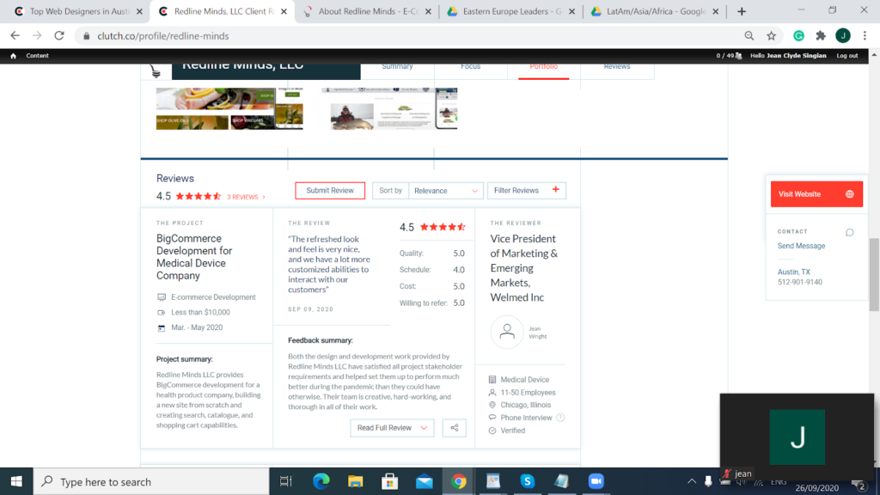Switch to LatAm/Asia/Africa Google tab
This screenshot has width=880, height=495.
654,11
